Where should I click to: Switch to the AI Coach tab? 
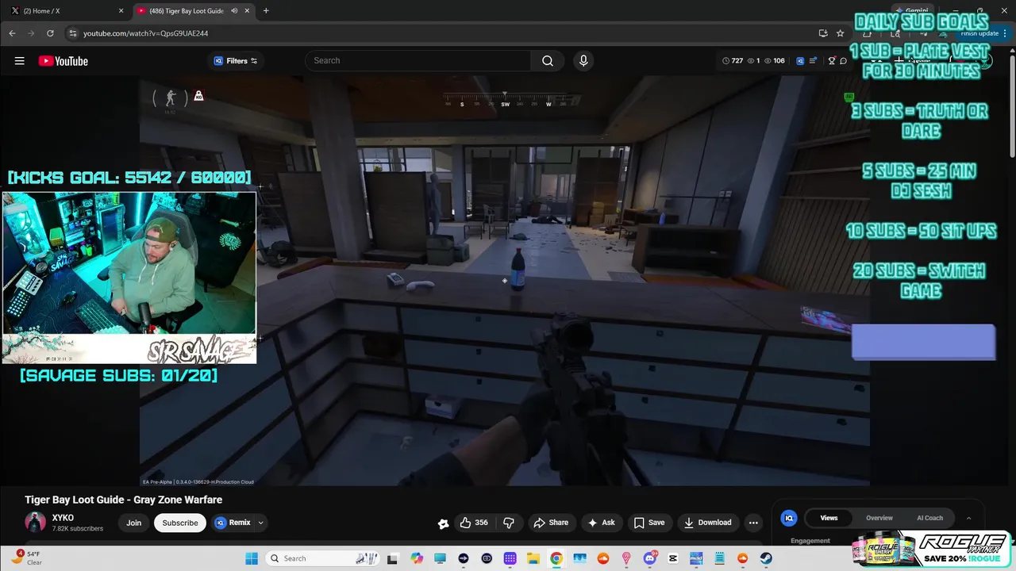[929, 518]
